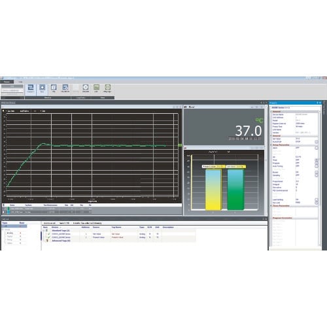Click the 37.0 digital temperature display
Image resolution: width=327 pixels, height=327 pixels.
click(249, 131)
